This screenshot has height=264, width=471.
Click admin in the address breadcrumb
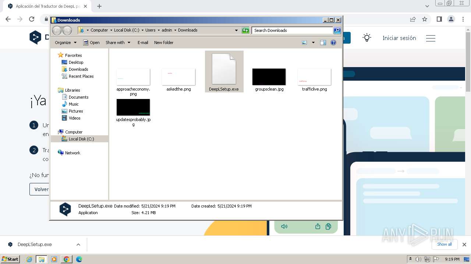click(167, 30)
